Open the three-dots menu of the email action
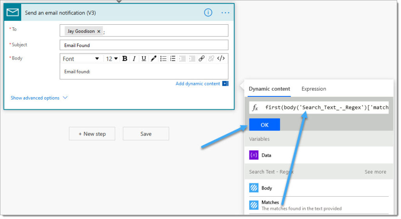Viewport: 401px width, 219px height. (x=225, y=13)
